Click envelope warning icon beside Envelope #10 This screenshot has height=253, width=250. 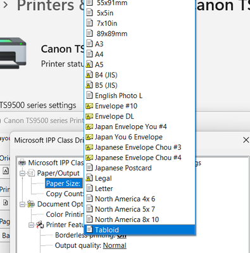coord(89,106)
